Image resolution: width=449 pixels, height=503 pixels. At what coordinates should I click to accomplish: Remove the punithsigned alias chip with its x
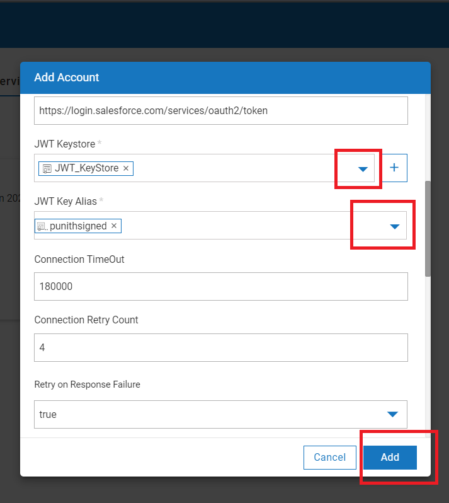click(x=114, y=226)
